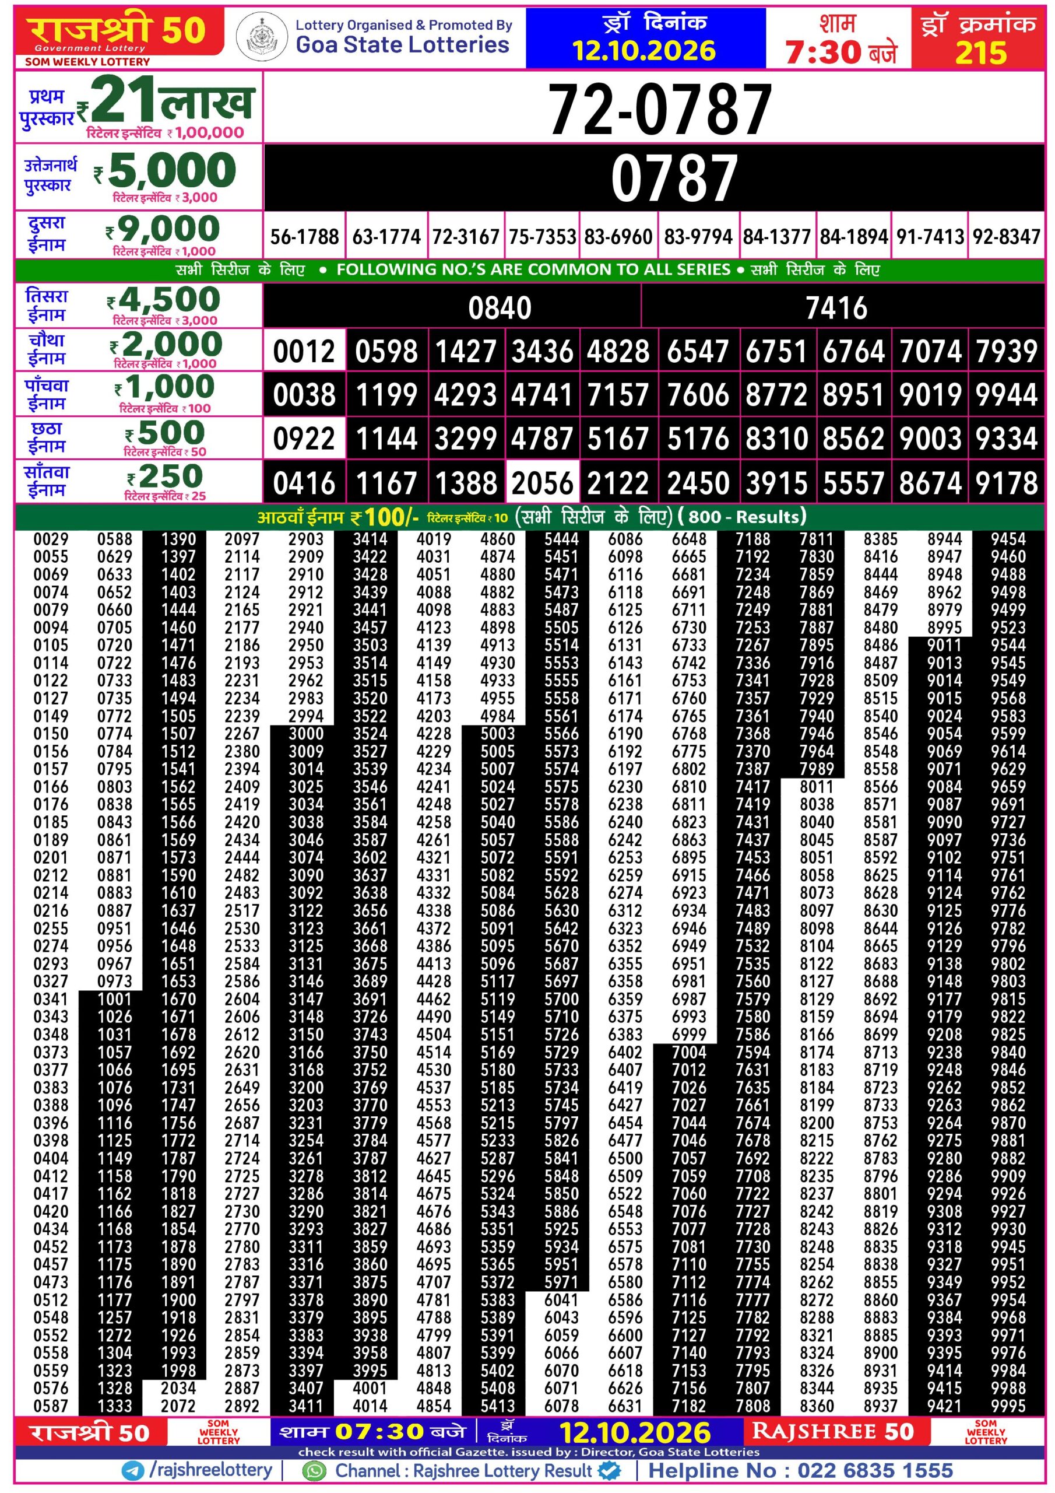Screen dimensions: 1055x1493
Task: Click the Rajshree 50 header logo
Action: (x=119, y=34)
